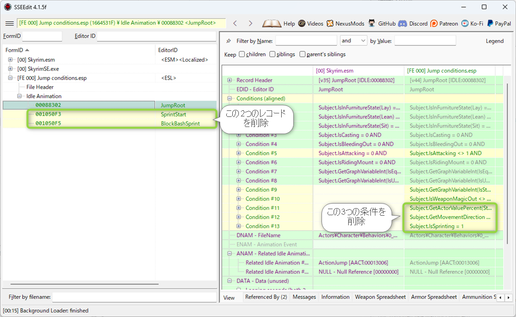Open the GitHub icon
This screenshot has height=317, width=516.
point(372,23)
